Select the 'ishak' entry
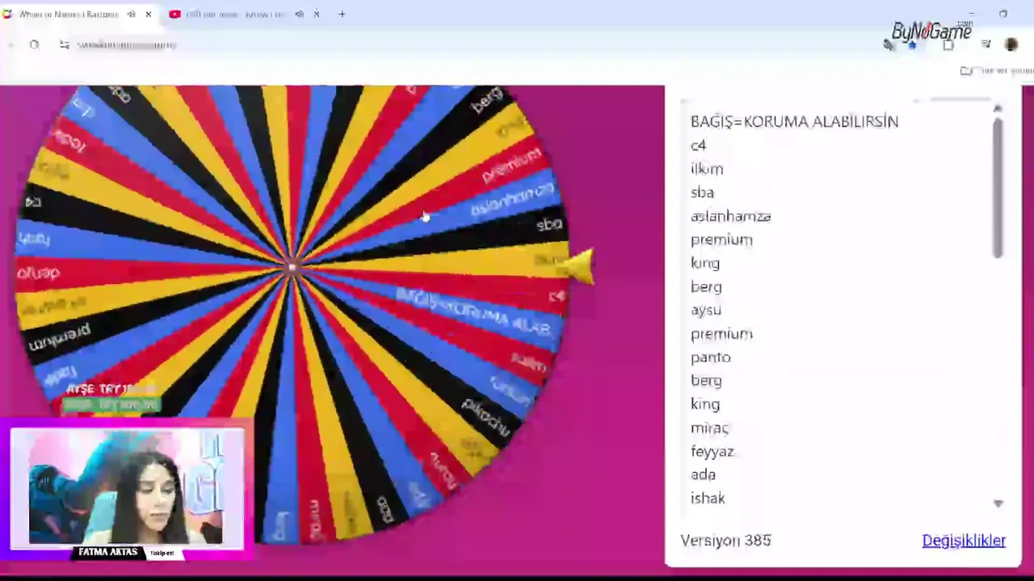This screenshot has width=1034, height=581. pyautogui.click(x=708, y=499)
